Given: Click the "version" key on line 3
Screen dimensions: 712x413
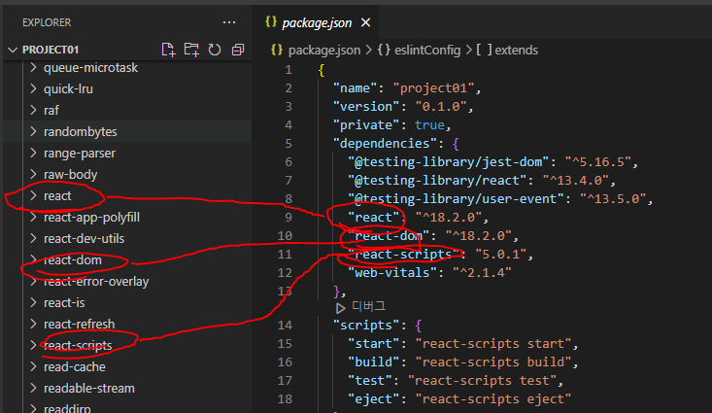Looking at the screenshot, I should (x=366, y=107).
